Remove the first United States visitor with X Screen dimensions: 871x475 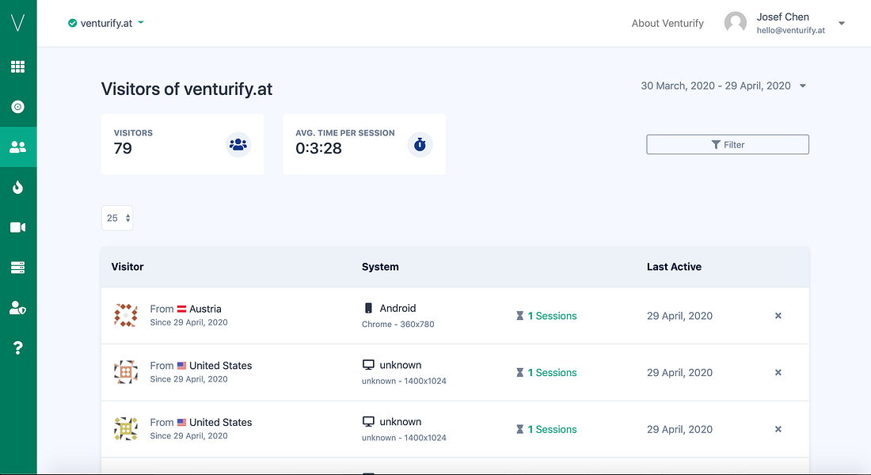(778, 372)
